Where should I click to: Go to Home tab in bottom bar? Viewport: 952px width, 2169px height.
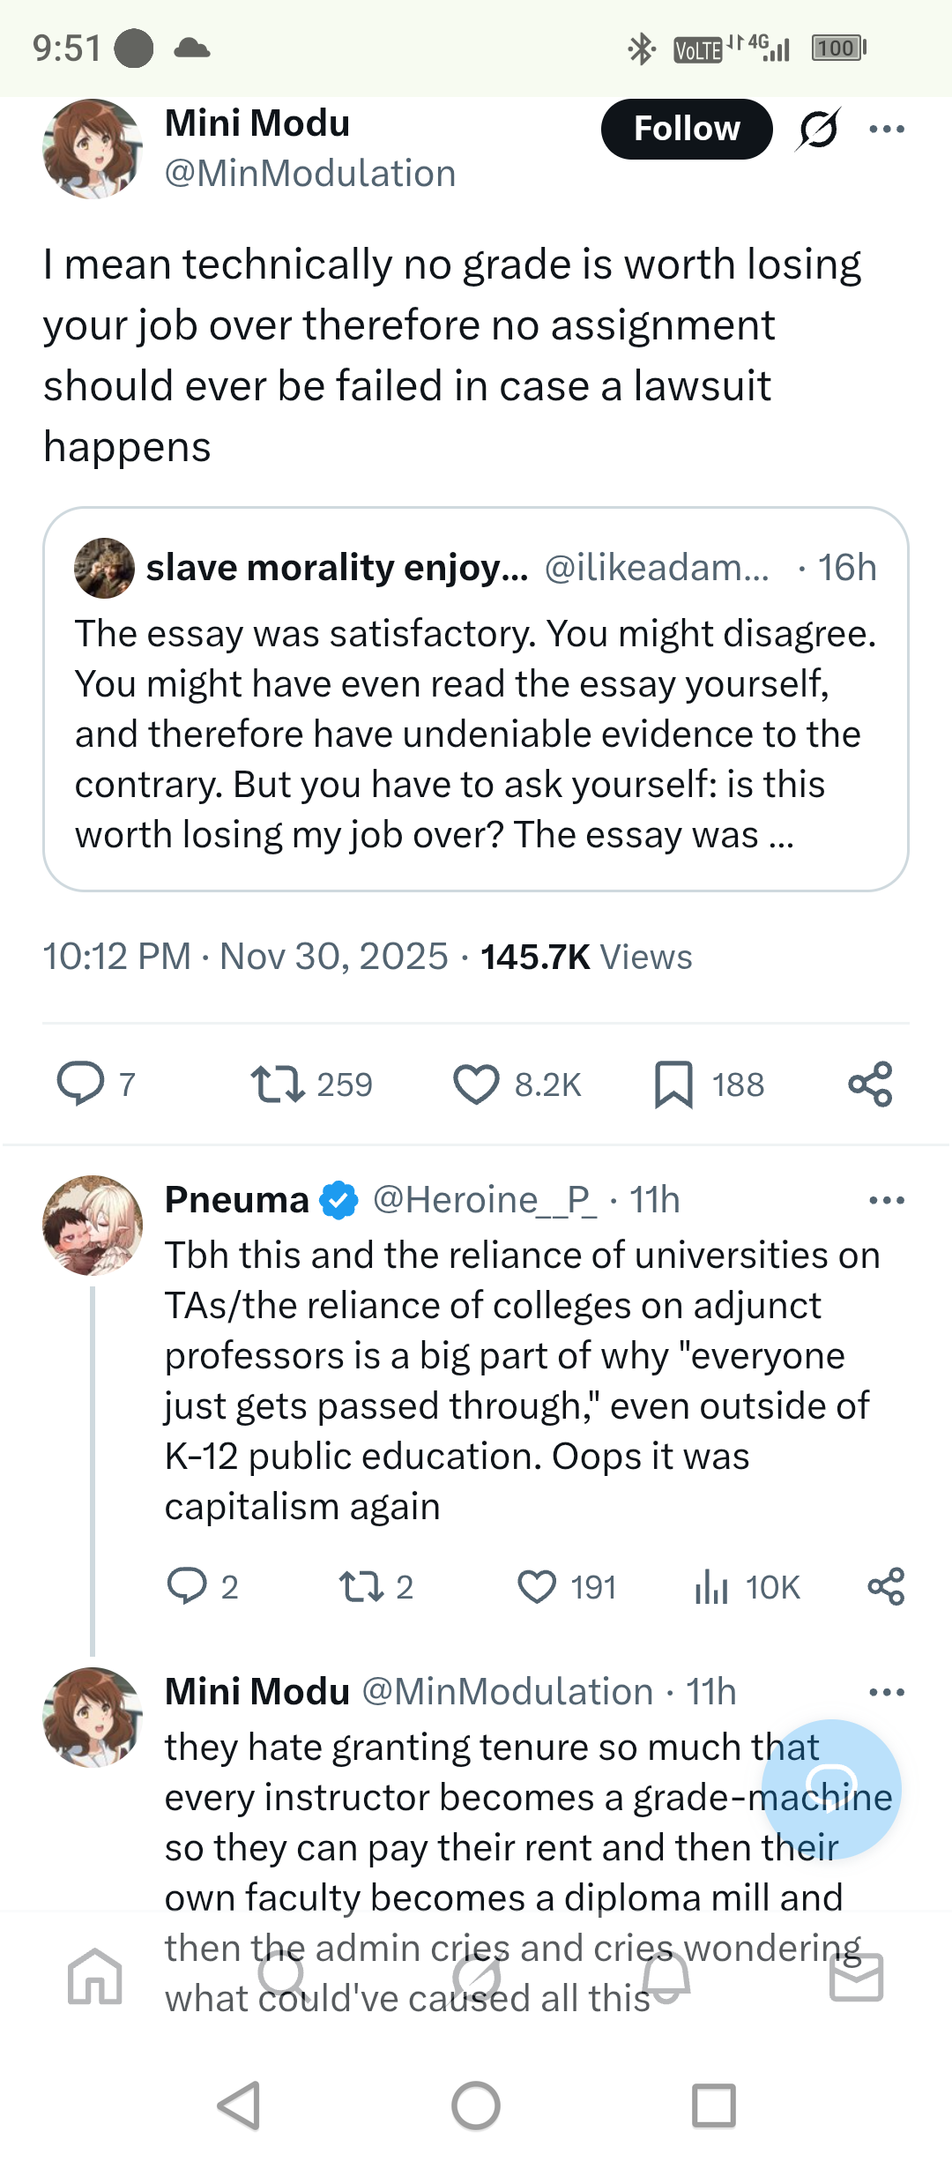(95, 1976)
